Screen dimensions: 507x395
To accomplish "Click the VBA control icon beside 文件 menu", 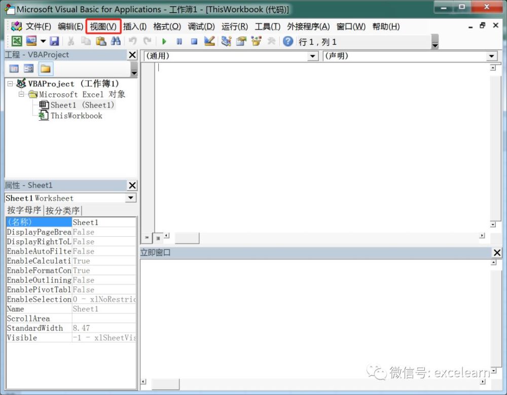I will pos(16,26).
